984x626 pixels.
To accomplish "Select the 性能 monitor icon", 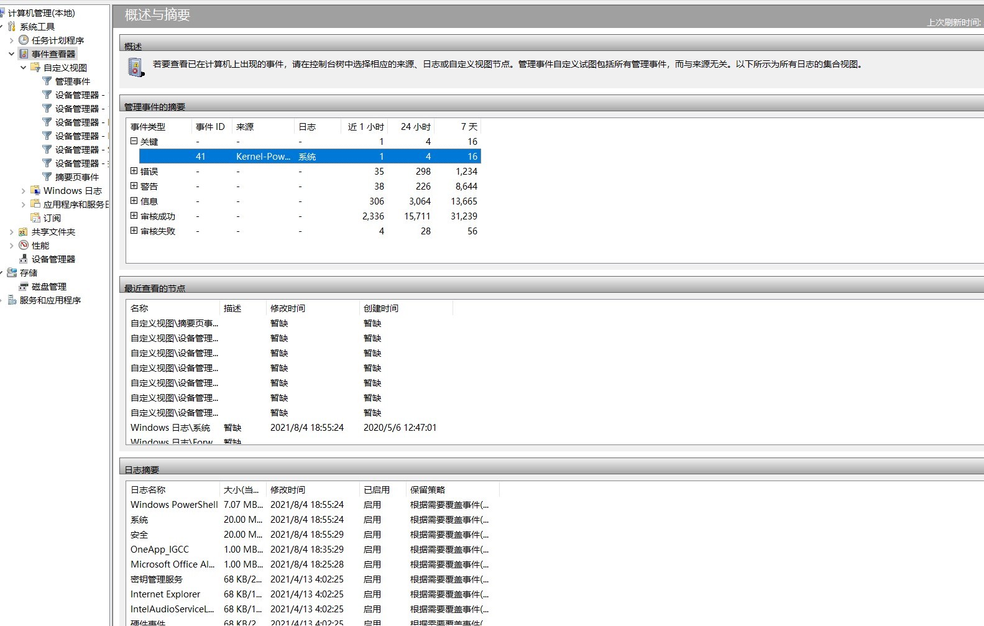I will pyautogui.click(x=24, y=245).
